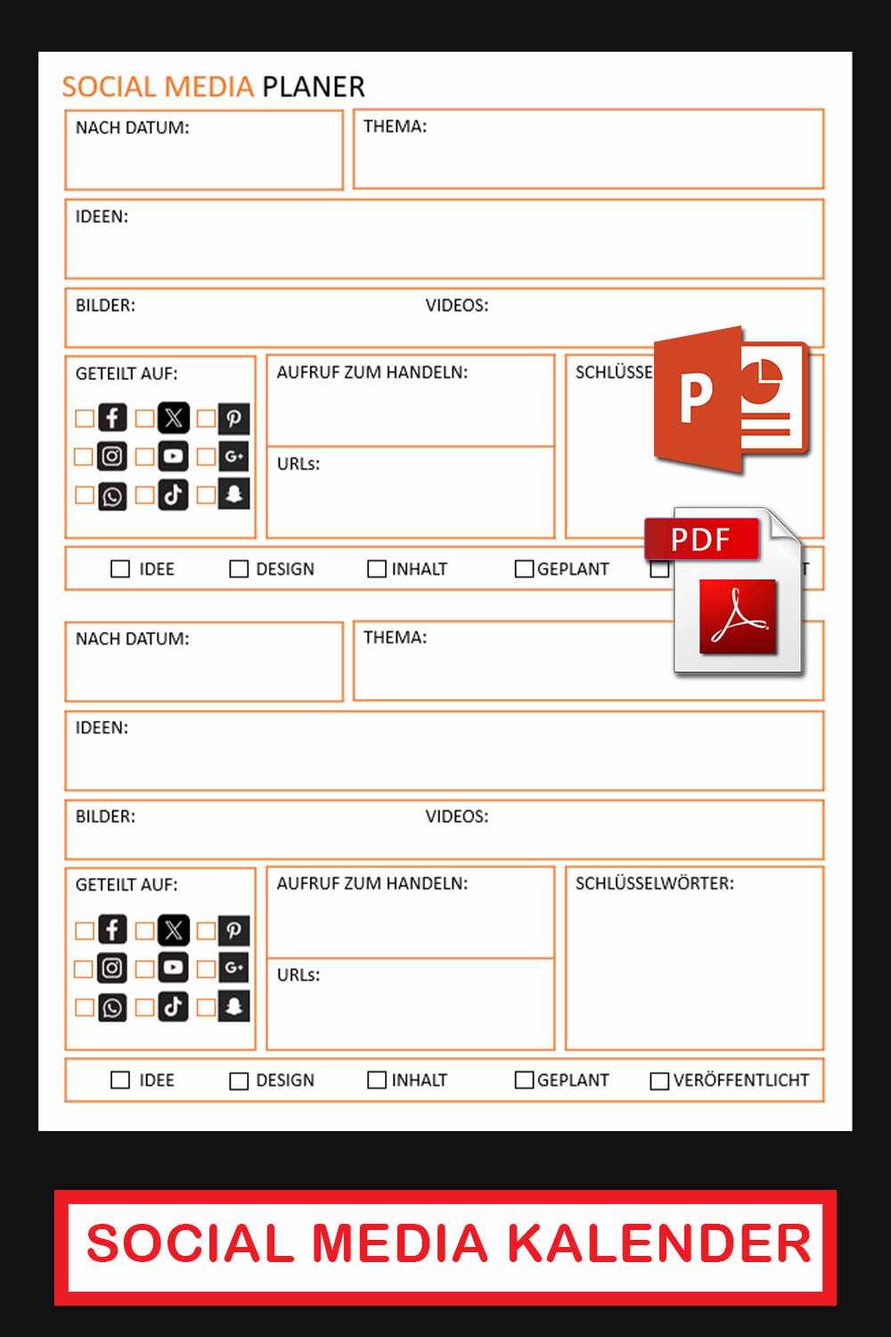Check the DESIGN box in the top planner
This screenshot has width=891, height=1337.
click(239, 569)
